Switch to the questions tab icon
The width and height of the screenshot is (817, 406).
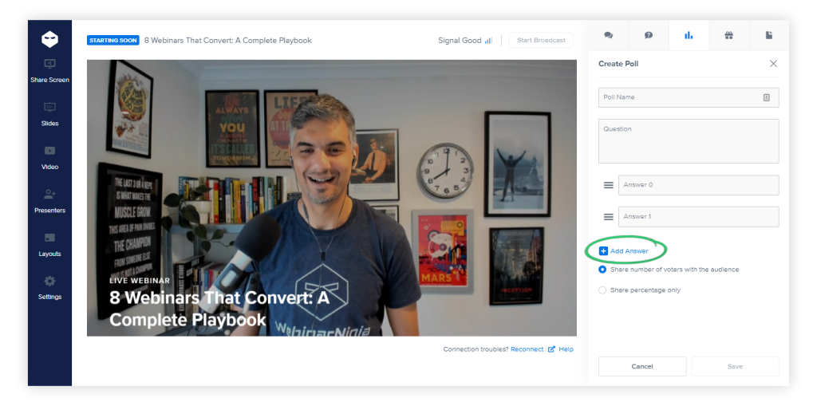coord(648,35)
